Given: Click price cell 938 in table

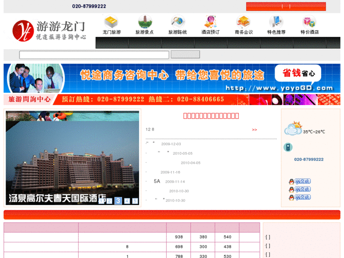Looking at the screenshot, I should click(x=178, y=237).
